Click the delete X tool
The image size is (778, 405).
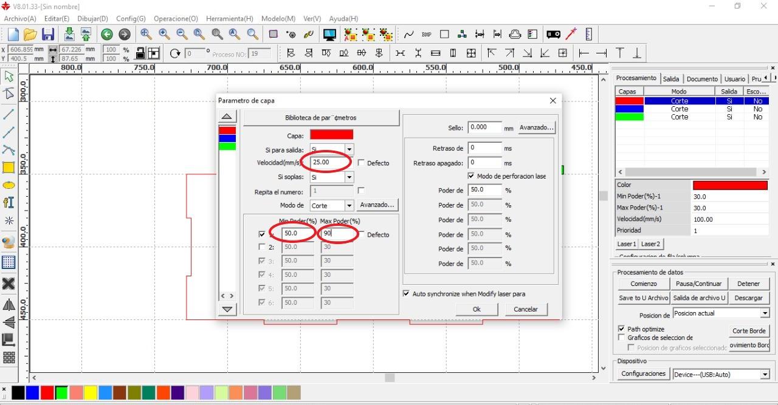[9, 284]
